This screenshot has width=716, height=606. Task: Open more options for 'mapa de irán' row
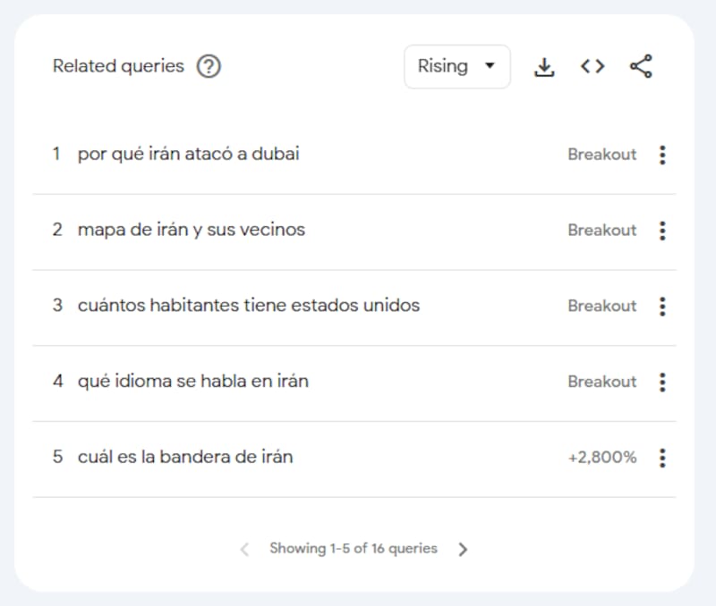(662, 231)
